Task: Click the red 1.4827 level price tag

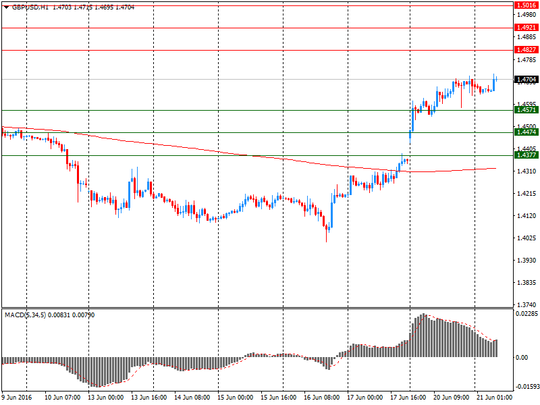Action: (x=526, y=50)
